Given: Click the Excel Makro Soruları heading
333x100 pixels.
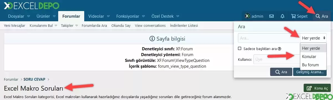Looking at the screenshot, I should point(34,88).
